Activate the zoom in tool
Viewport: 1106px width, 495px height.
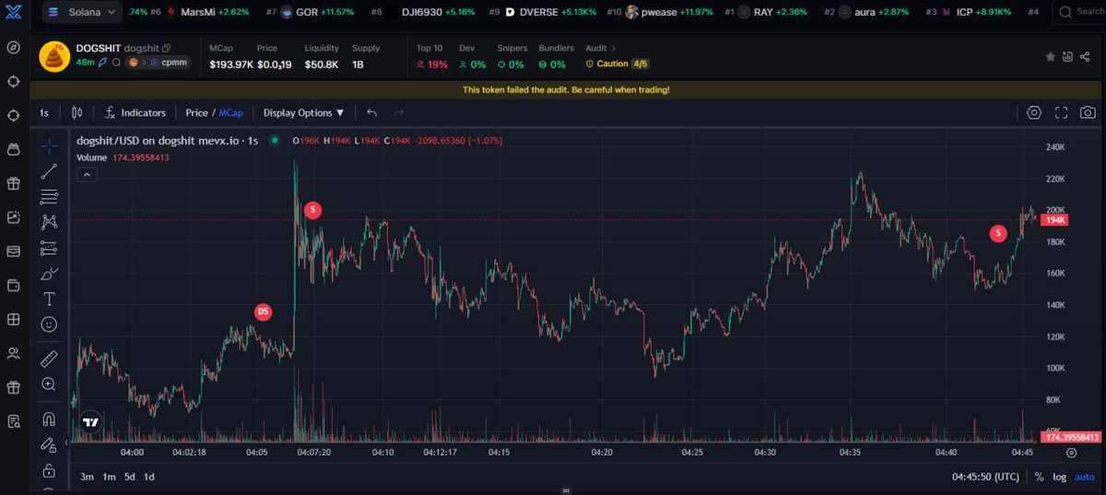pyautogui.click(x=49, y=384)
